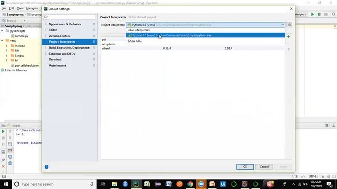
Task: Open the run configuration dropdown
Action: tap(302, 14)
